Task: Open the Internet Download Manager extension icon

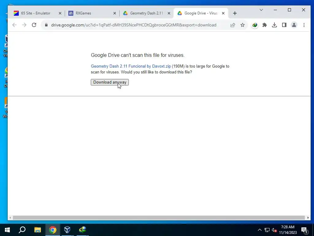Action: pyautogui.click(x=255, y=25)
